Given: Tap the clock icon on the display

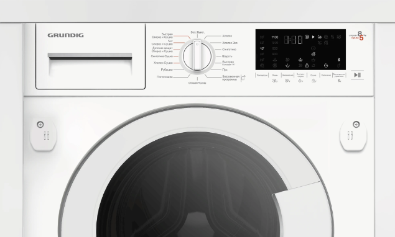Looking at the screenshot, I should 313,48.
